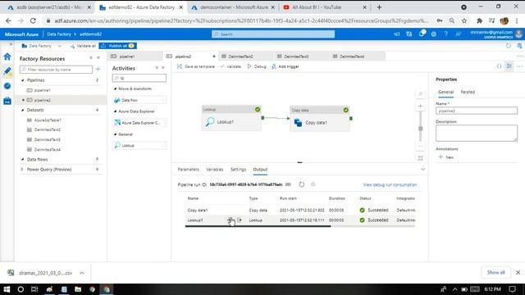525x295 pixels.
Task: Expand the Data flows tree group
Action: [x=23, y=160]
